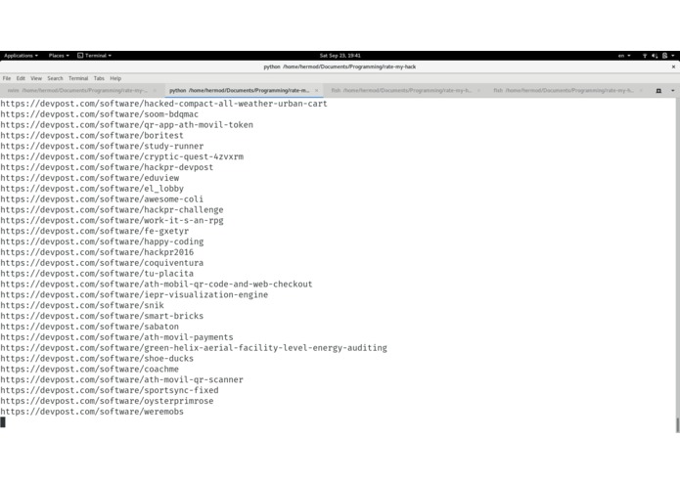Image resolution: width=680 pixels, height=483 pixels.
Task: Close the terminal window with X
Action: point(673,66)
